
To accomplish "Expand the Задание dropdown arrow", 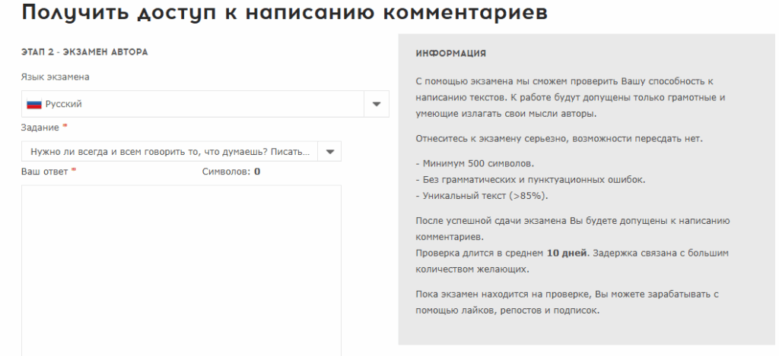I will click(330, 152).
